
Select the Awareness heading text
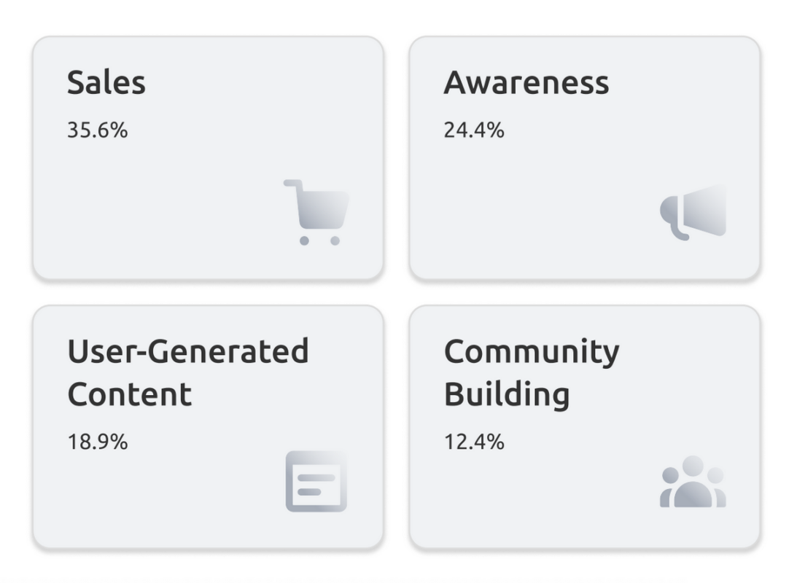tap(526, 82)
